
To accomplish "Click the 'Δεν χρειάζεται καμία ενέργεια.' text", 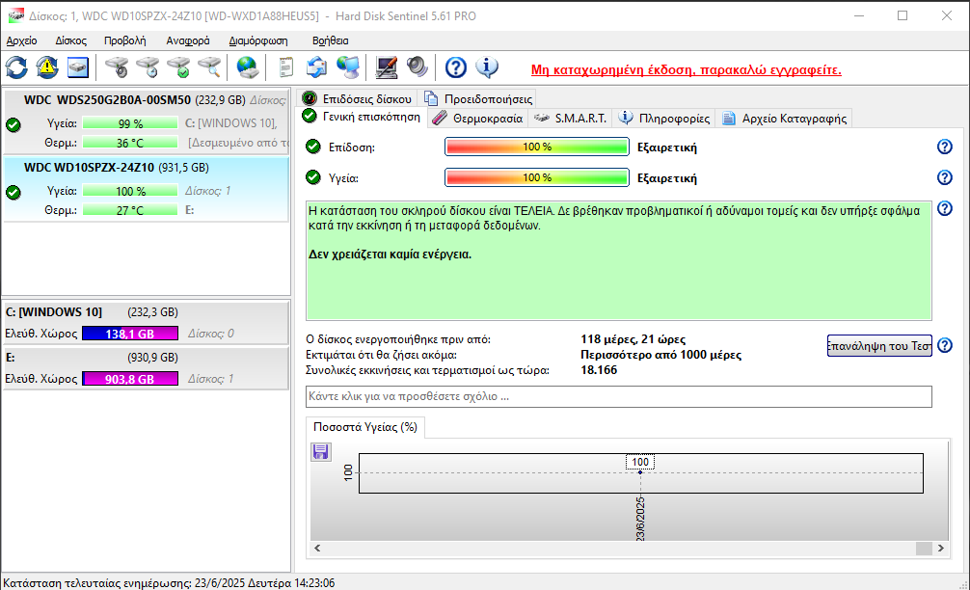I will pos(390,255).
